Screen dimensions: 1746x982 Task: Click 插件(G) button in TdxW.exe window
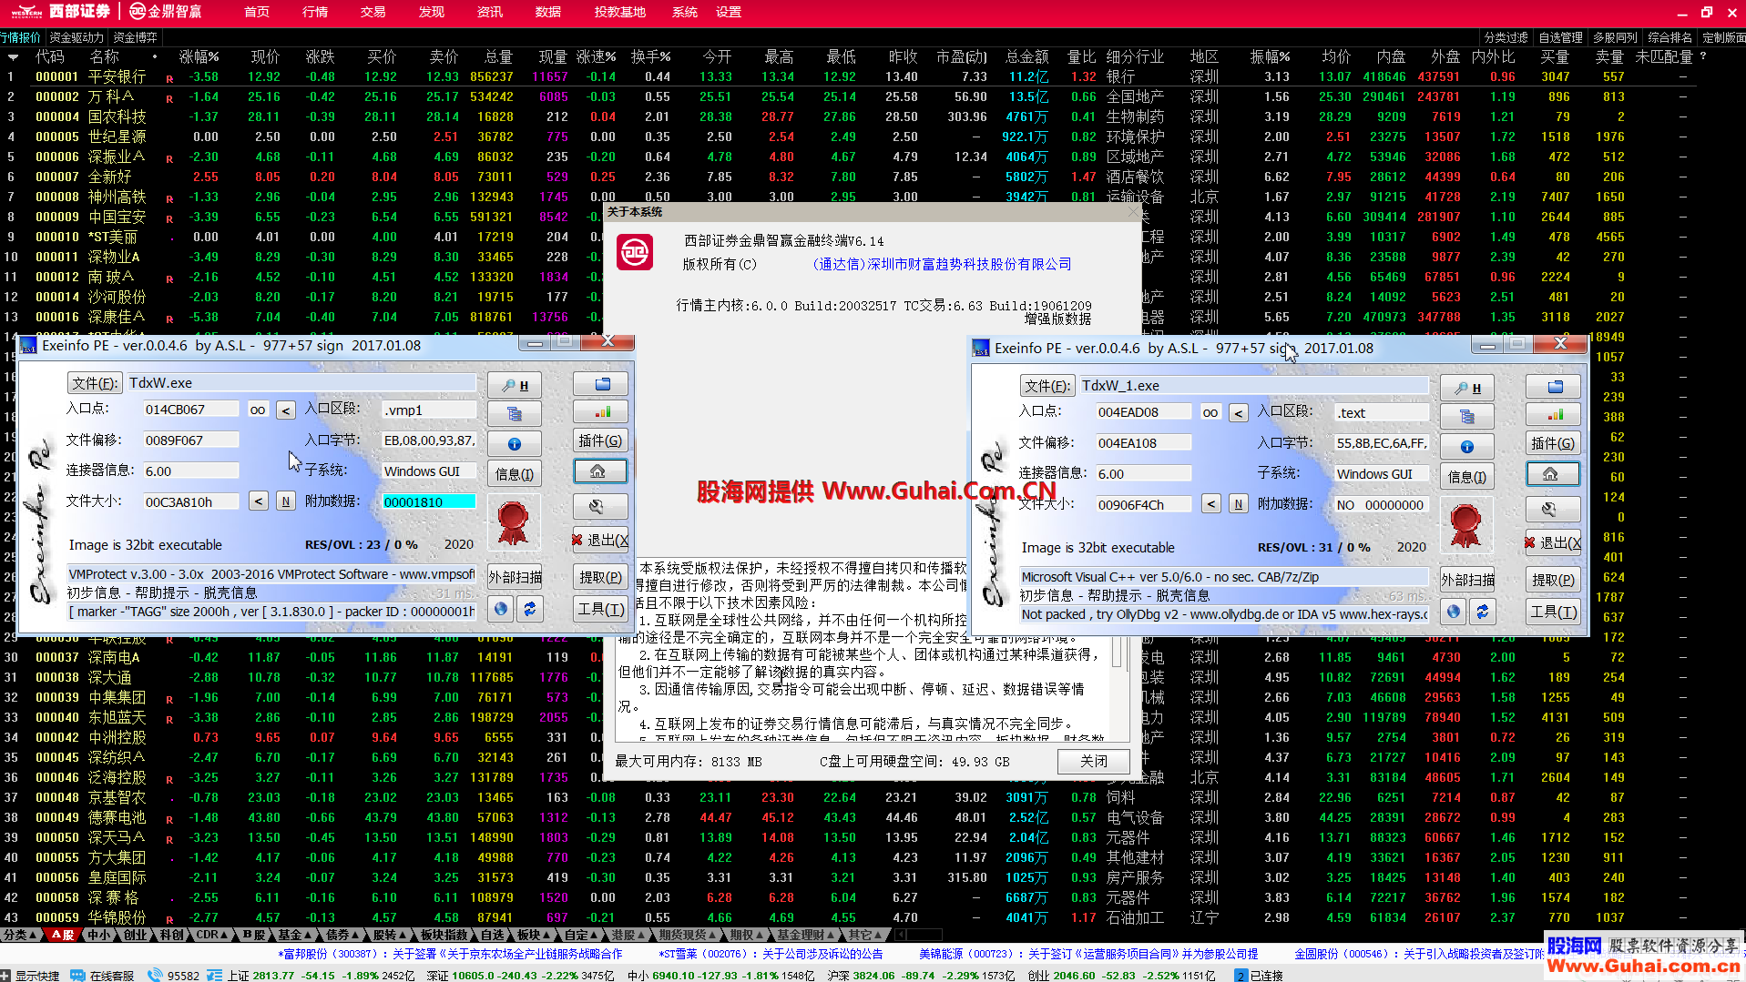pyautogui.click(x=600, y=441)
